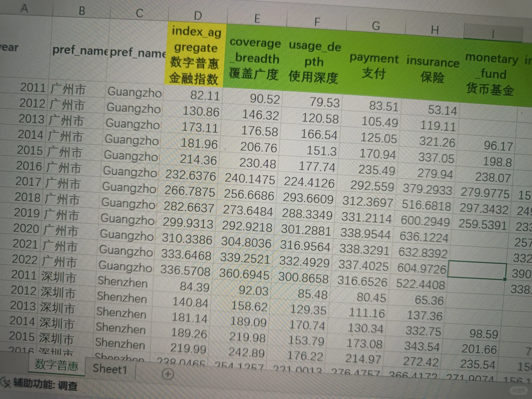Select the usage_depth 使用深度 header cell
Viewport: 532px width, 399px height.
click(314, 62)
